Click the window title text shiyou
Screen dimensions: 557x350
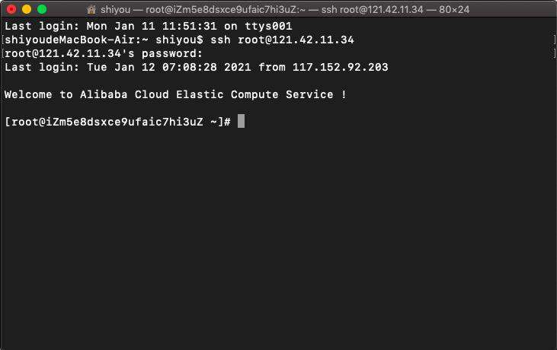click(116, 10)
